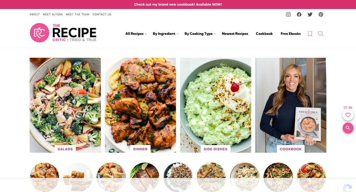The height and width of the screenshot is (192, 356).
Task: Open the Contact Us link
Action: click(x=102, y=14)
